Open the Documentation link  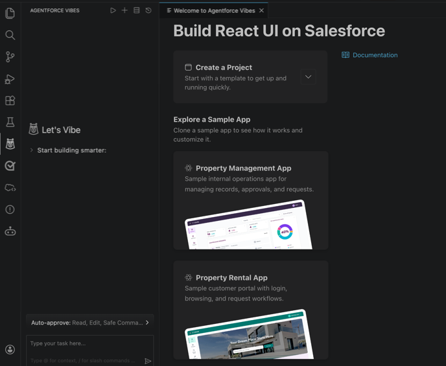(x=375, y=55)
